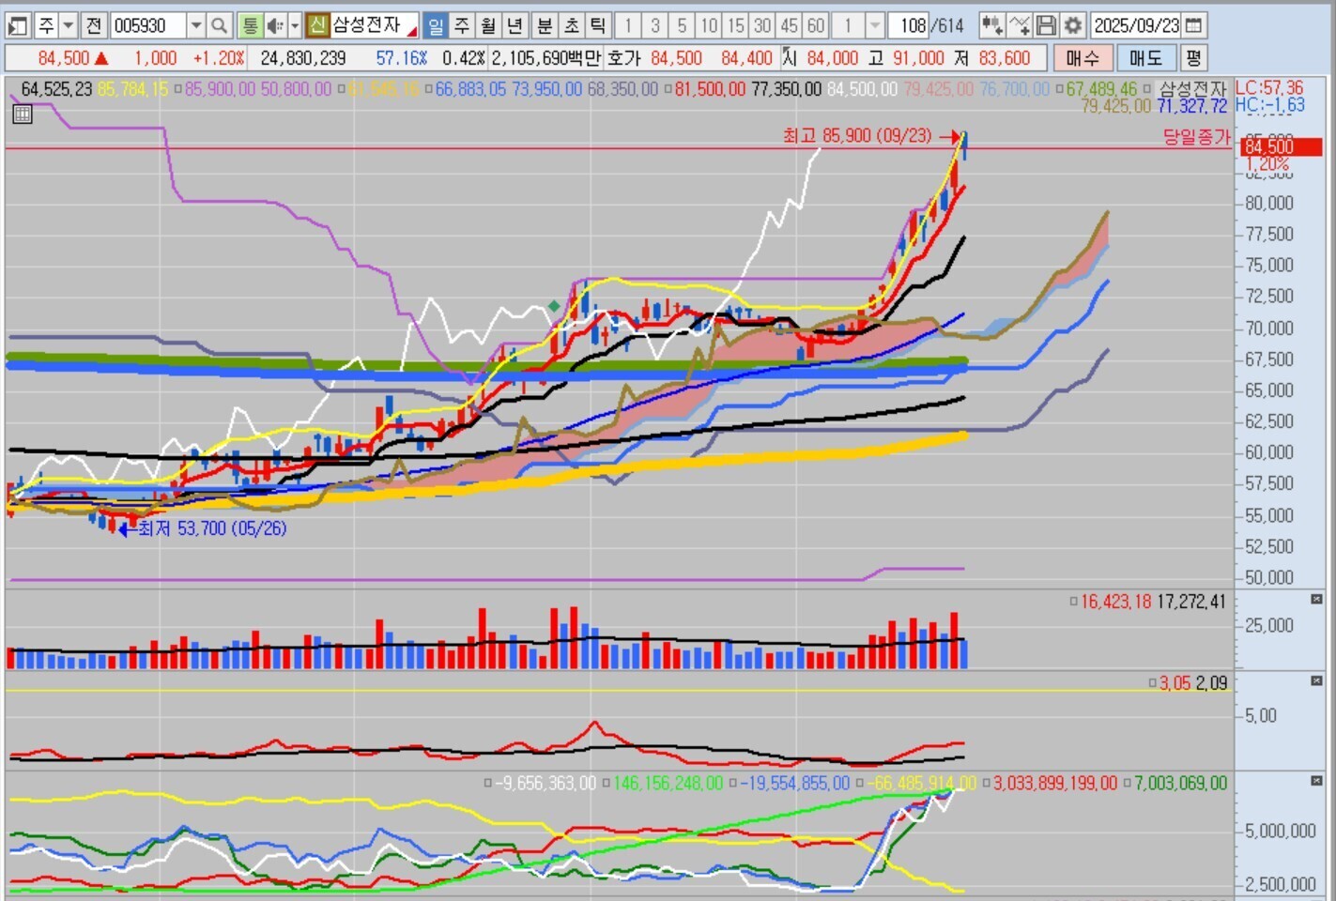1336x901 pixels.
Task: Toggle the speaker sound icon
Action: pos(275,25)
